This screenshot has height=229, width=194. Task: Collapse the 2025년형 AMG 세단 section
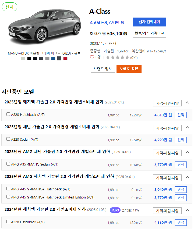pos(188,153)
